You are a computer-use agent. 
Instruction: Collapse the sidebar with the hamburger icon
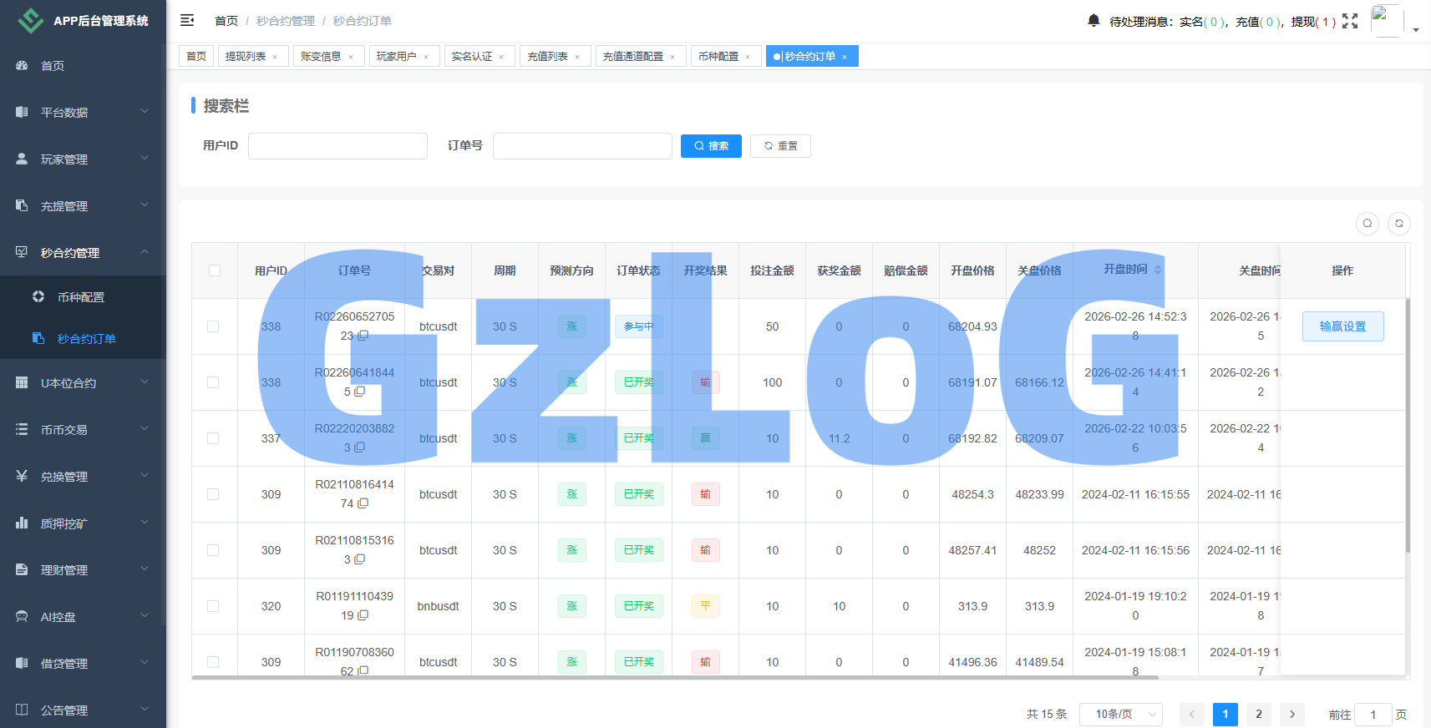[187, 20]
